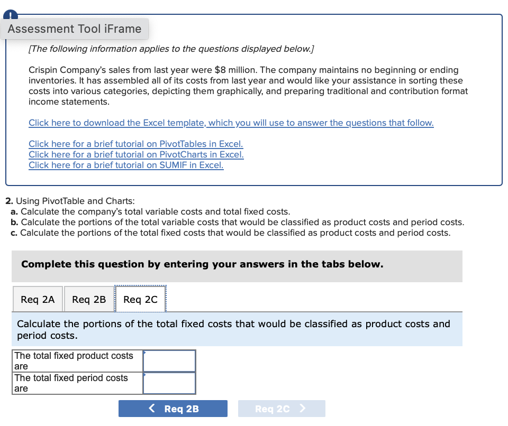The height and width of the screenshot is (426, 508).
Task: Click the Assessment Tool iFrame header label
Action: [75, 29]
